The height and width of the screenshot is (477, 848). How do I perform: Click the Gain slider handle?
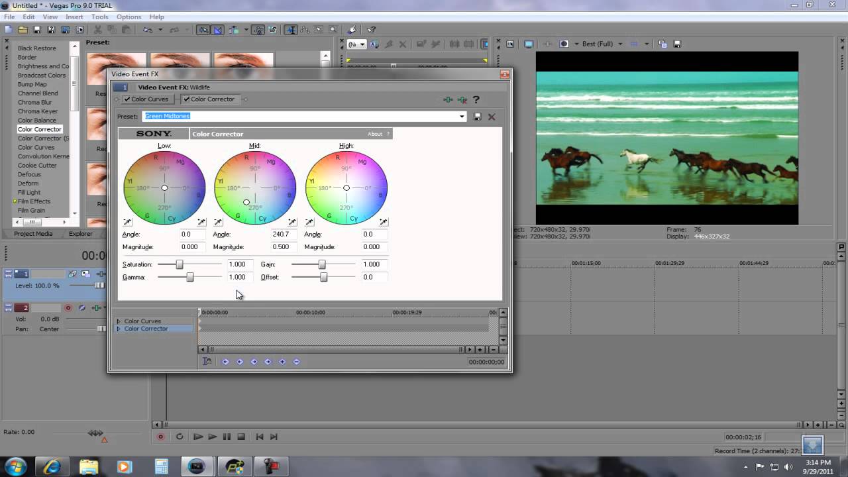(322, 264)
